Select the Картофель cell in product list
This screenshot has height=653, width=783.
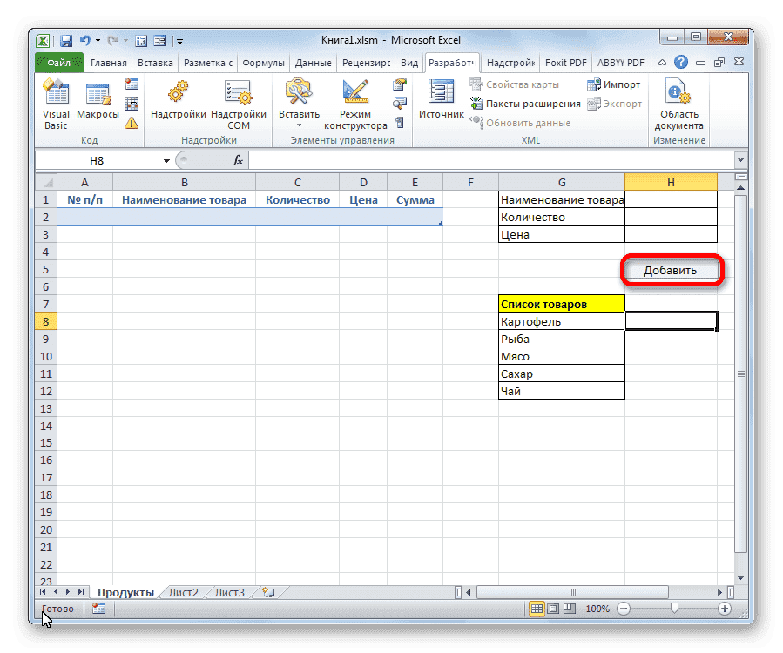pyautogui.click(x=561, y=320)
